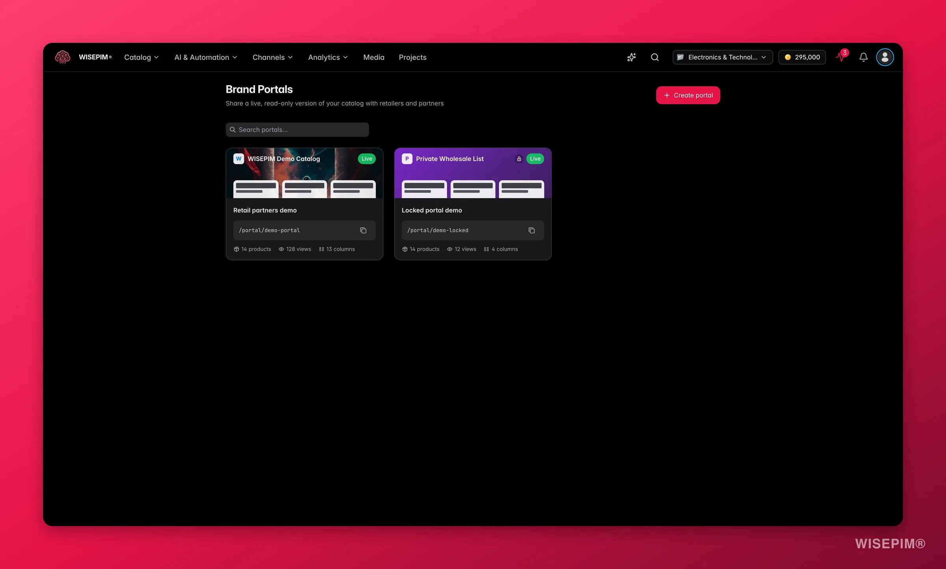Click the 128 views stat
The height and width of the screenshot is (569, 946).
click(295, 249)
